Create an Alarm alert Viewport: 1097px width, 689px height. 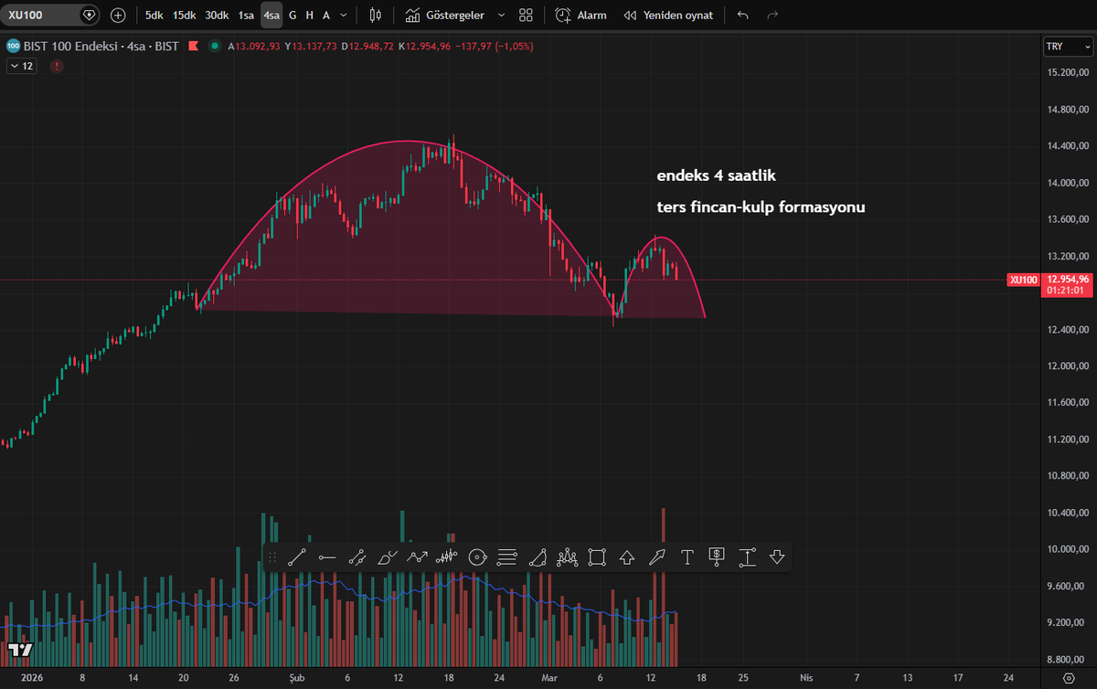pos(580,16)
